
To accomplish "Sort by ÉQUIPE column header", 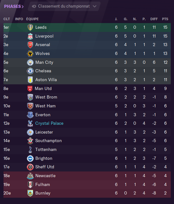I will point(32,19).
